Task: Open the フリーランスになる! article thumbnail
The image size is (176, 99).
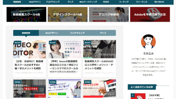Action: tap(65, 89)
